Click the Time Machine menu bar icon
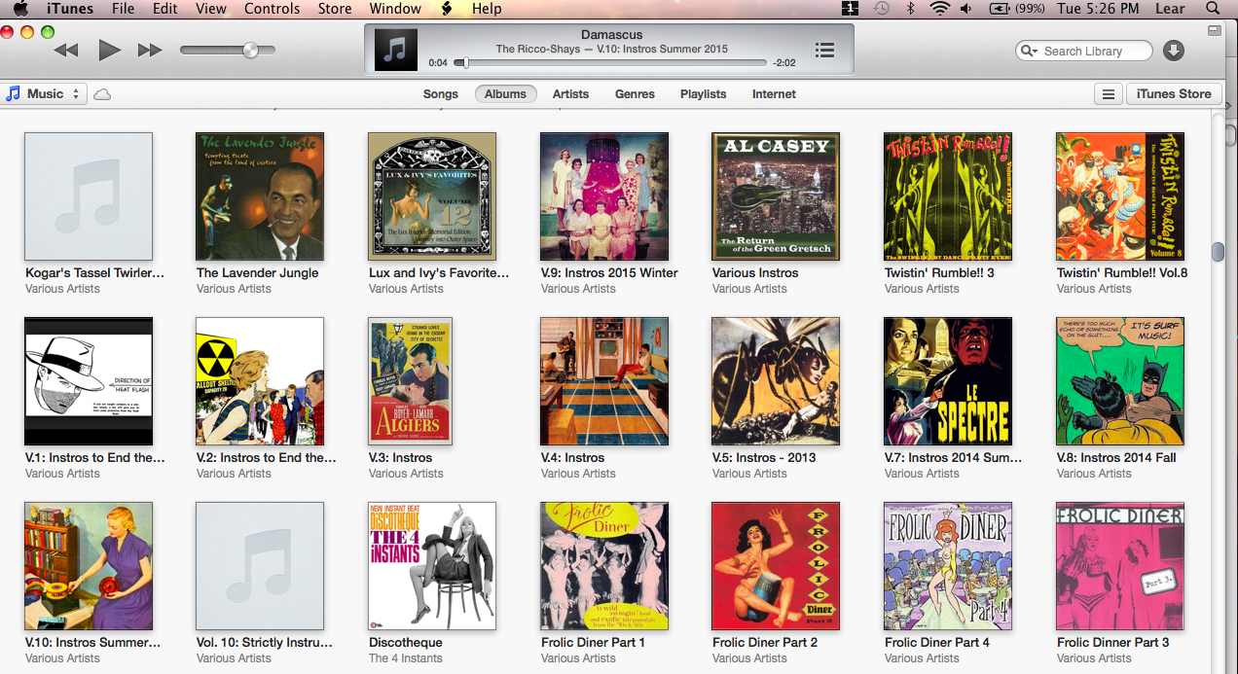Screen dimensions: 1238x674 click(881, 9)
